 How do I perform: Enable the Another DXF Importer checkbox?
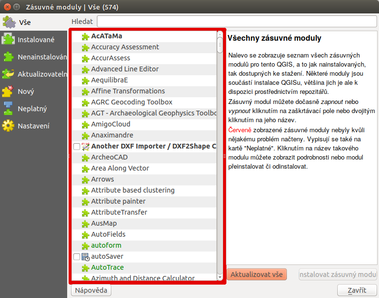(x=77, y=147)
